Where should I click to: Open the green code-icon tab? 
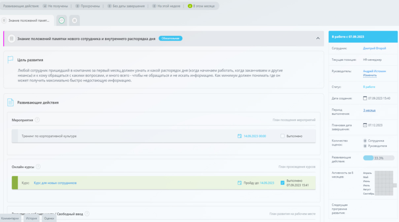[x=61, y=20]
